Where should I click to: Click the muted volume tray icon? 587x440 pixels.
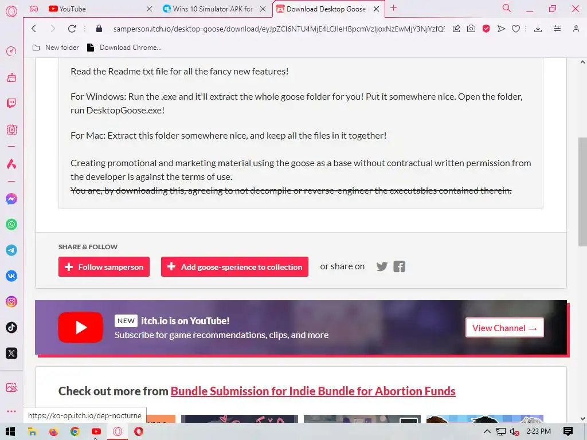[x=515, y=431]
